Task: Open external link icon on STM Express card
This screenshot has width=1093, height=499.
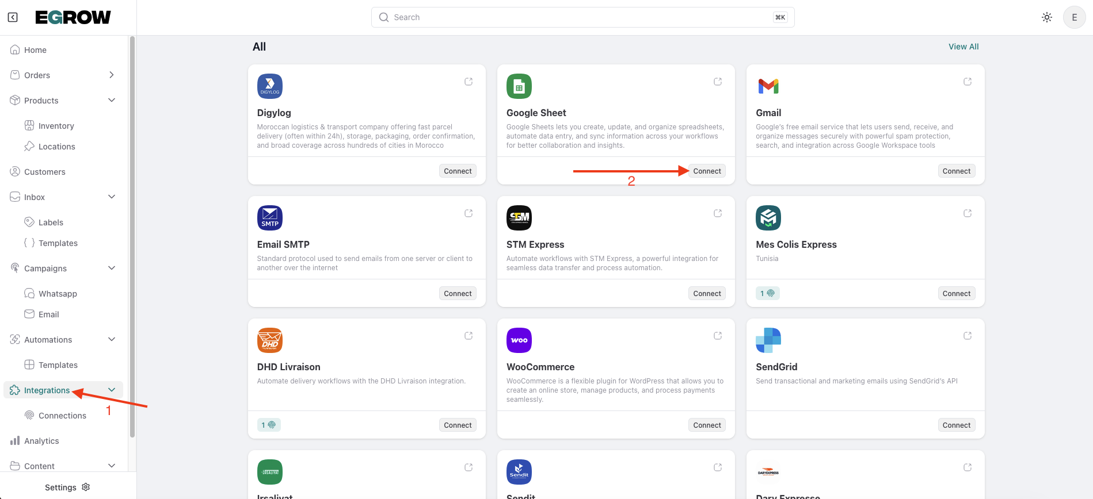Action: click(718, 213)
